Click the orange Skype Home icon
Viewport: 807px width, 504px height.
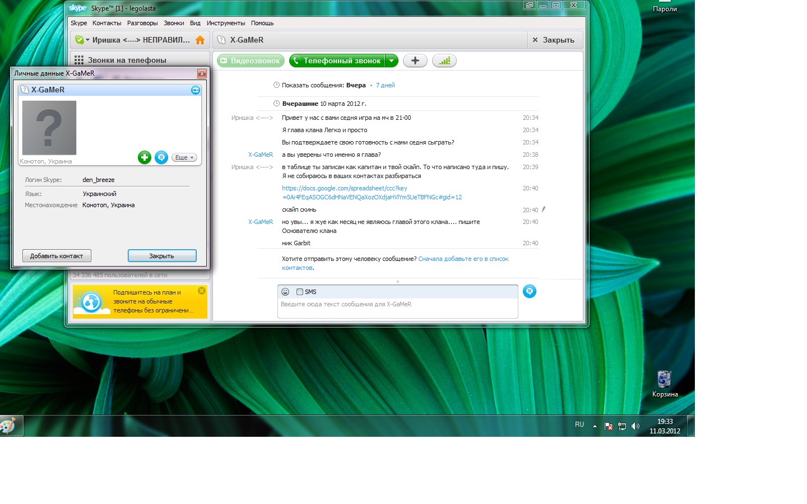coord(200,40)
